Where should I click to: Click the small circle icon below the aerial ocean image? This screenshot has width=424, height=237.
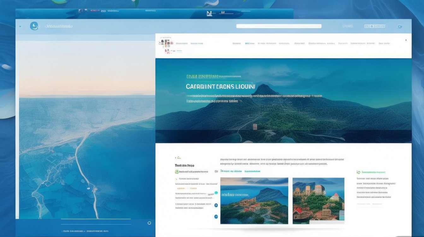coord(149,223)
